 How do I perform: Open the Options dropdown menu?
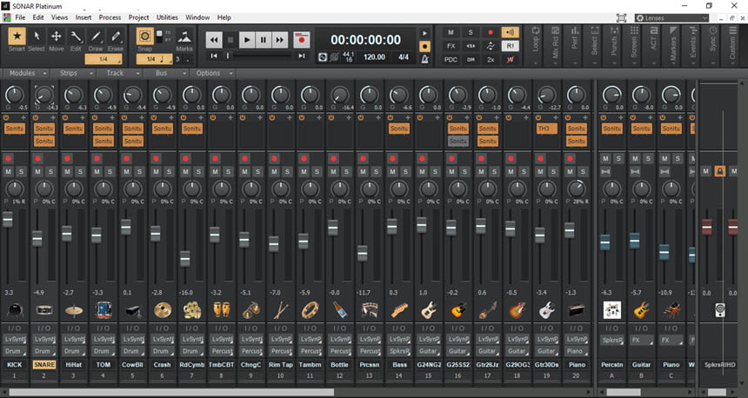[x=214, y=73]
